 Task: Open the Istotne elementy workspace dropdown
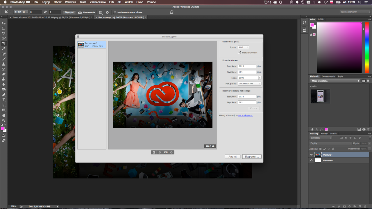pyautogui.click(x=355, y=12)
